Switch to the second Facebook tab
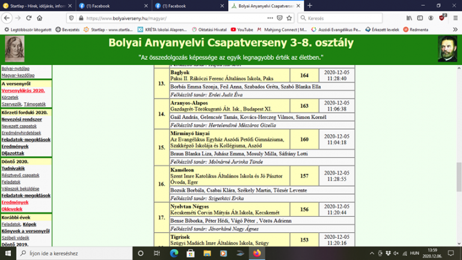 pyautogui.click(x=189, y=6)
